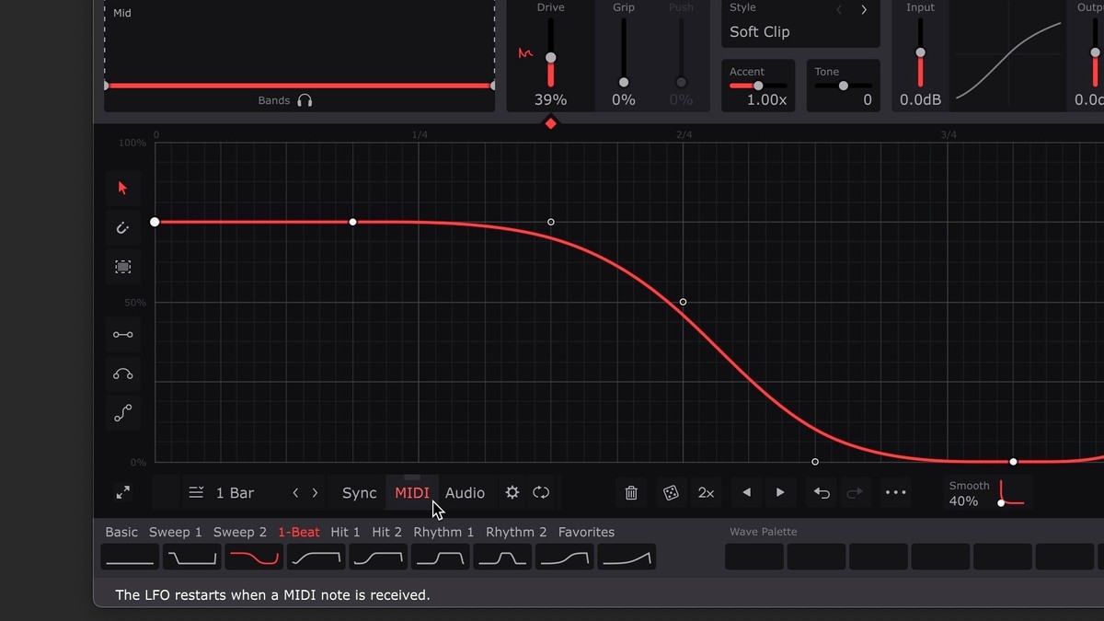
Task: Pick the arc curve segment tool
Action: pyautogui.click(x=122, y=374)
